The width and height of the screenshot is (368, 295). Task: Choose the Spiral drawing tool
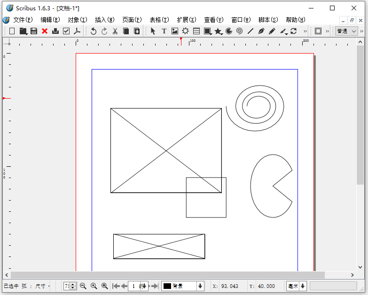pyautogui.click(x=239, y=31)
